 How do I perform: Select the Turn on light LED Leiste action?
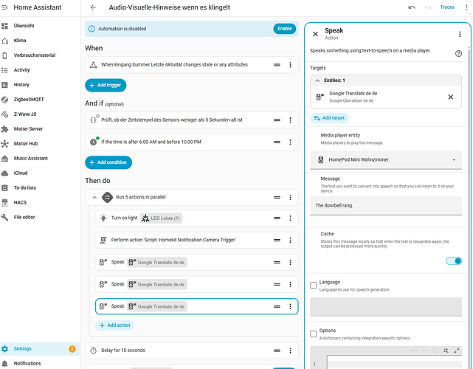point(197,218)
